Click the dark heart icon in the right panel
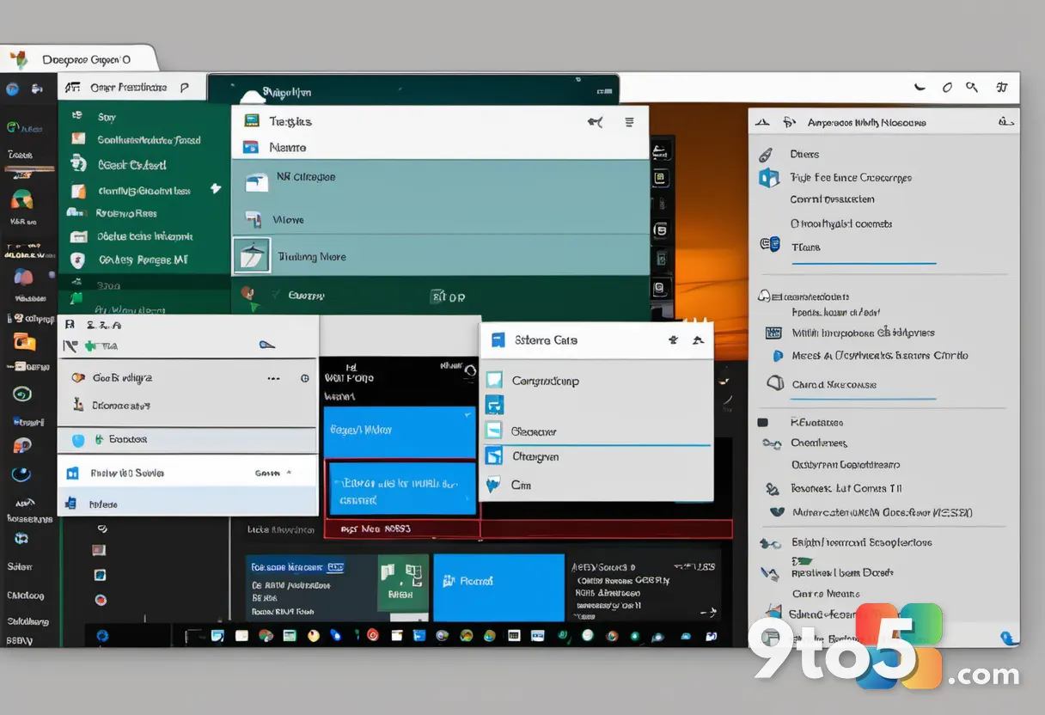 tap(778, 511)
